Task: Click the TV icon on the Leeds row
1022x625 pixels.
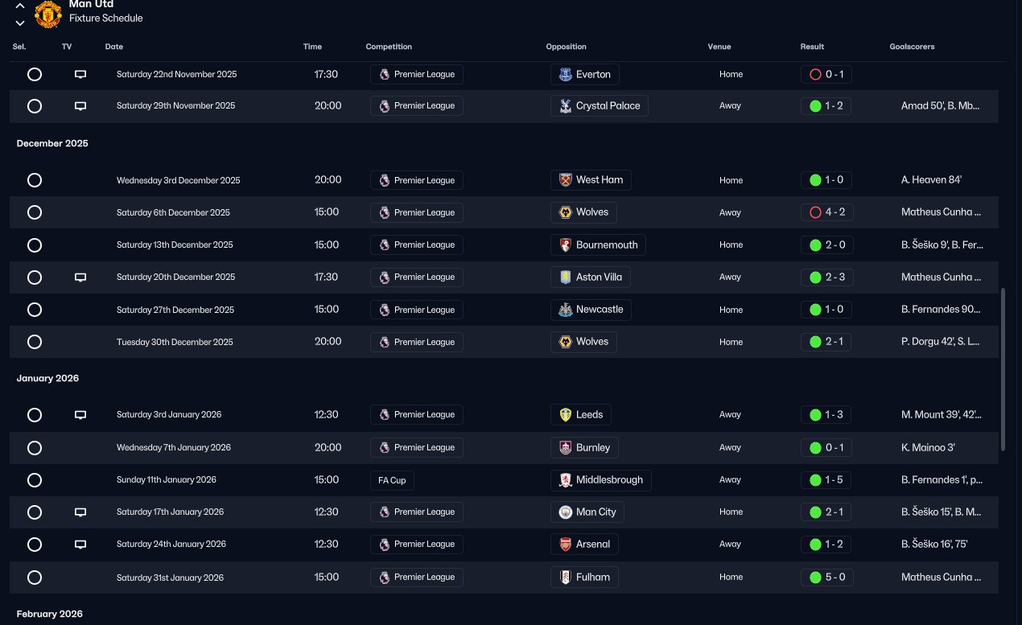Action: [x=80, y=415]
